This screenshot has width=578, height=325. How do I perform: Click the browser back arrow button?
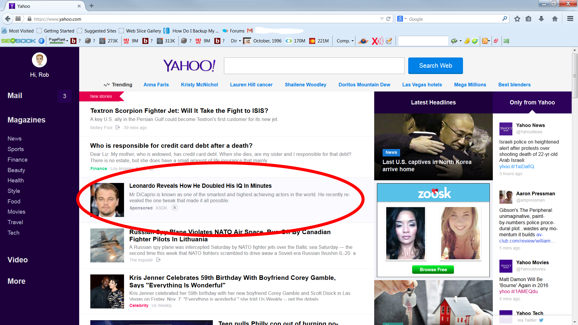(x=8, y=19)
